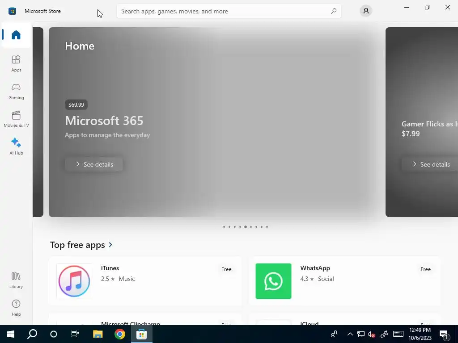This screenshot has height=343, width=458.
Task: Click the Top free apps heading
Action: (x=77, y=245)
